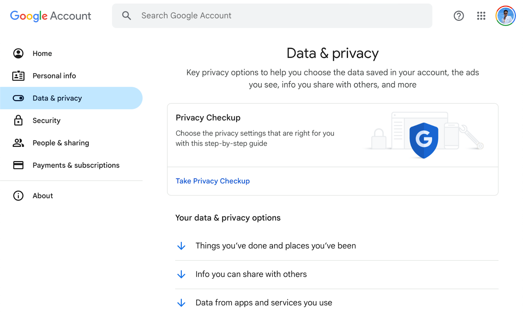Focus the Search Google Account field
The image size is (523, 317).
272,16
